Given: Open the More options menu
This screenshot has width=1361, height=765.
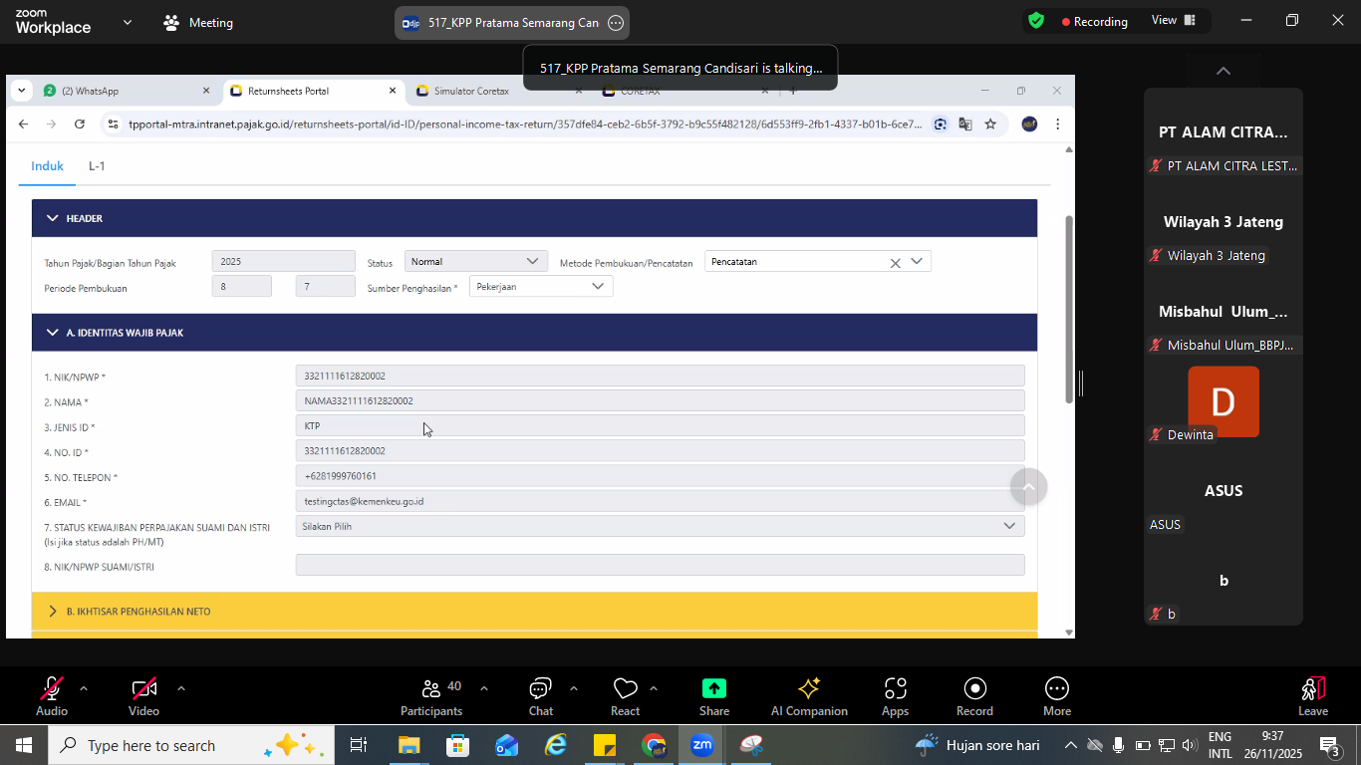Looking at the screenshot, I should tap(1056, 689).
